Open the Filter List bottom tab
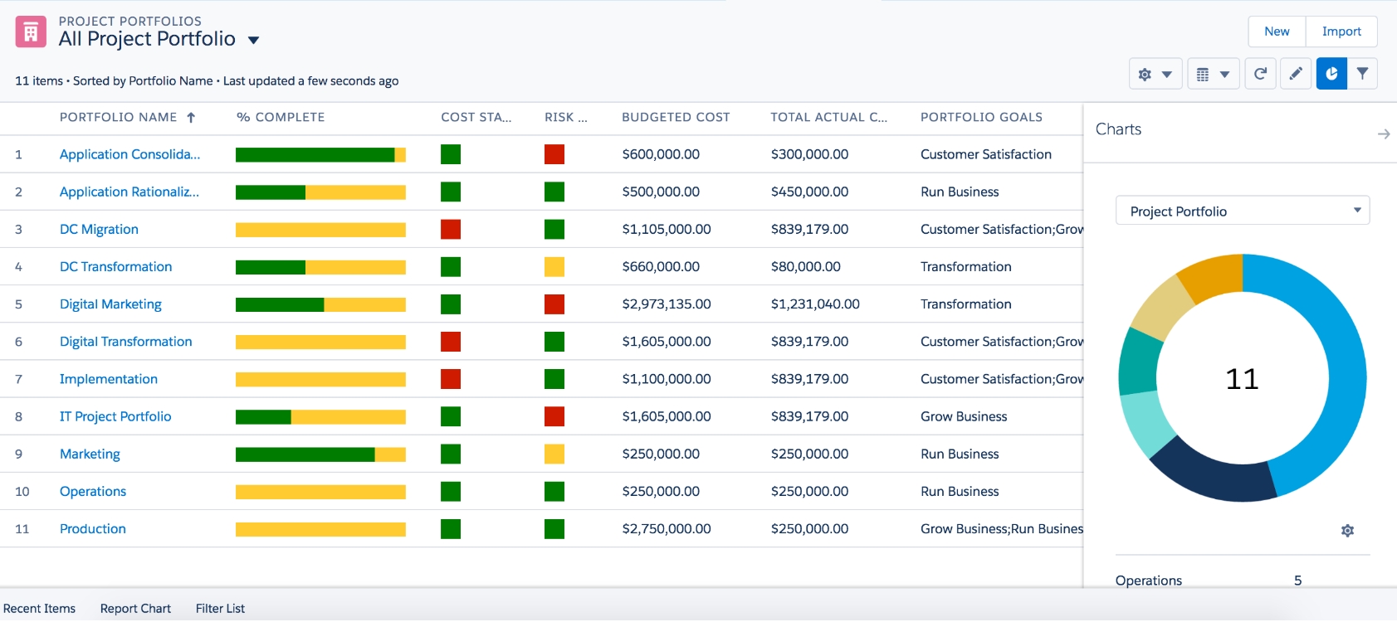 [x=220, y=608]
